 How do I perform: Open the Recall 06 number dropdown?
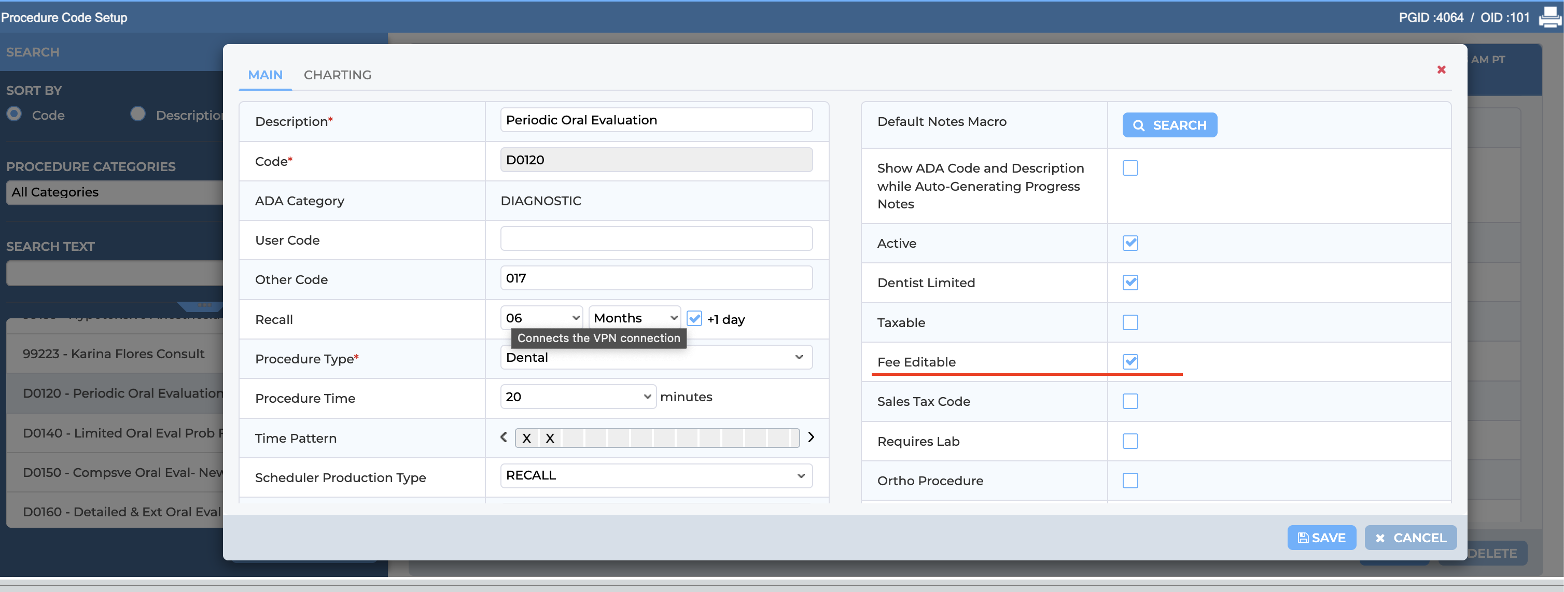pos(541,318)
